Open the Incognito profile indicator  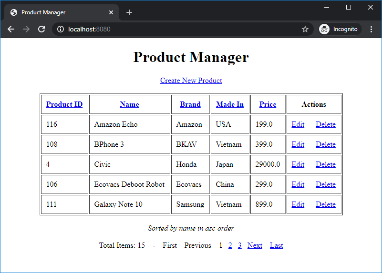click(340, 29)
